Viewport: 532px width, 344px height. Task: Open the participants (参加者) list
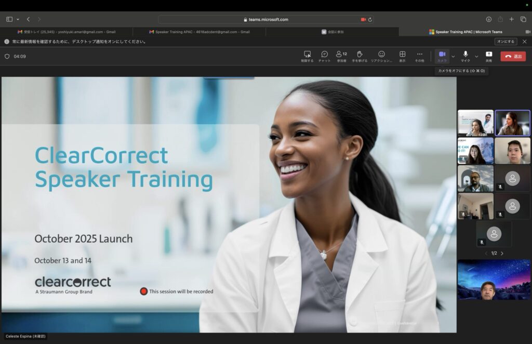pyautogui.click(x=341, y=55)
